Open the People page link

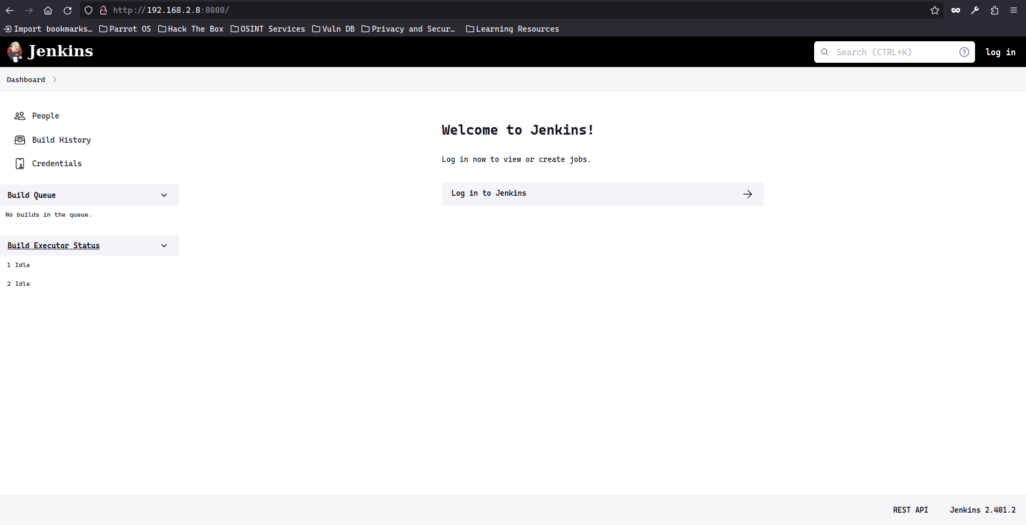[x=46, y=116]
